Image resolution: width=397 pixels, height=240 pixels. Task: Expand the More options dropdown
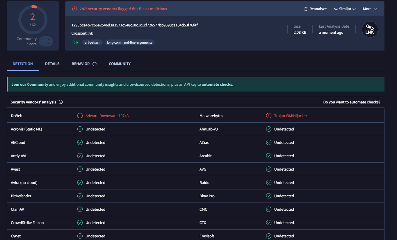(370, 9)
